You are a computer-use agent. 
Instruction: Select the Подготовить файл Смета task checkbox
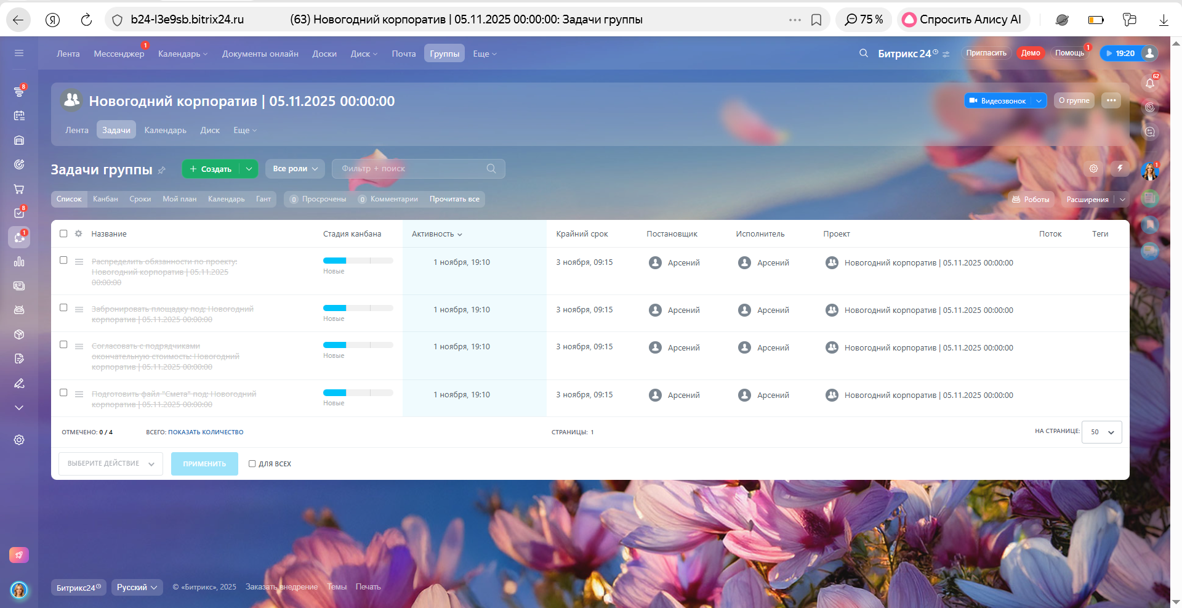(x=63, y=392)
